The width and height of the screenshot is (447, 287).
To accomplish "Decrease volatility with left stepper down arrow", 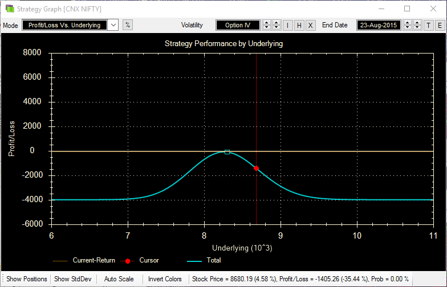I will click(267, 27).
